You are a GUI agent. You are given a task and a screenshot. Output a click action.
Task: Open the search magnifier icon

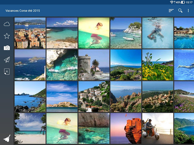180,11
